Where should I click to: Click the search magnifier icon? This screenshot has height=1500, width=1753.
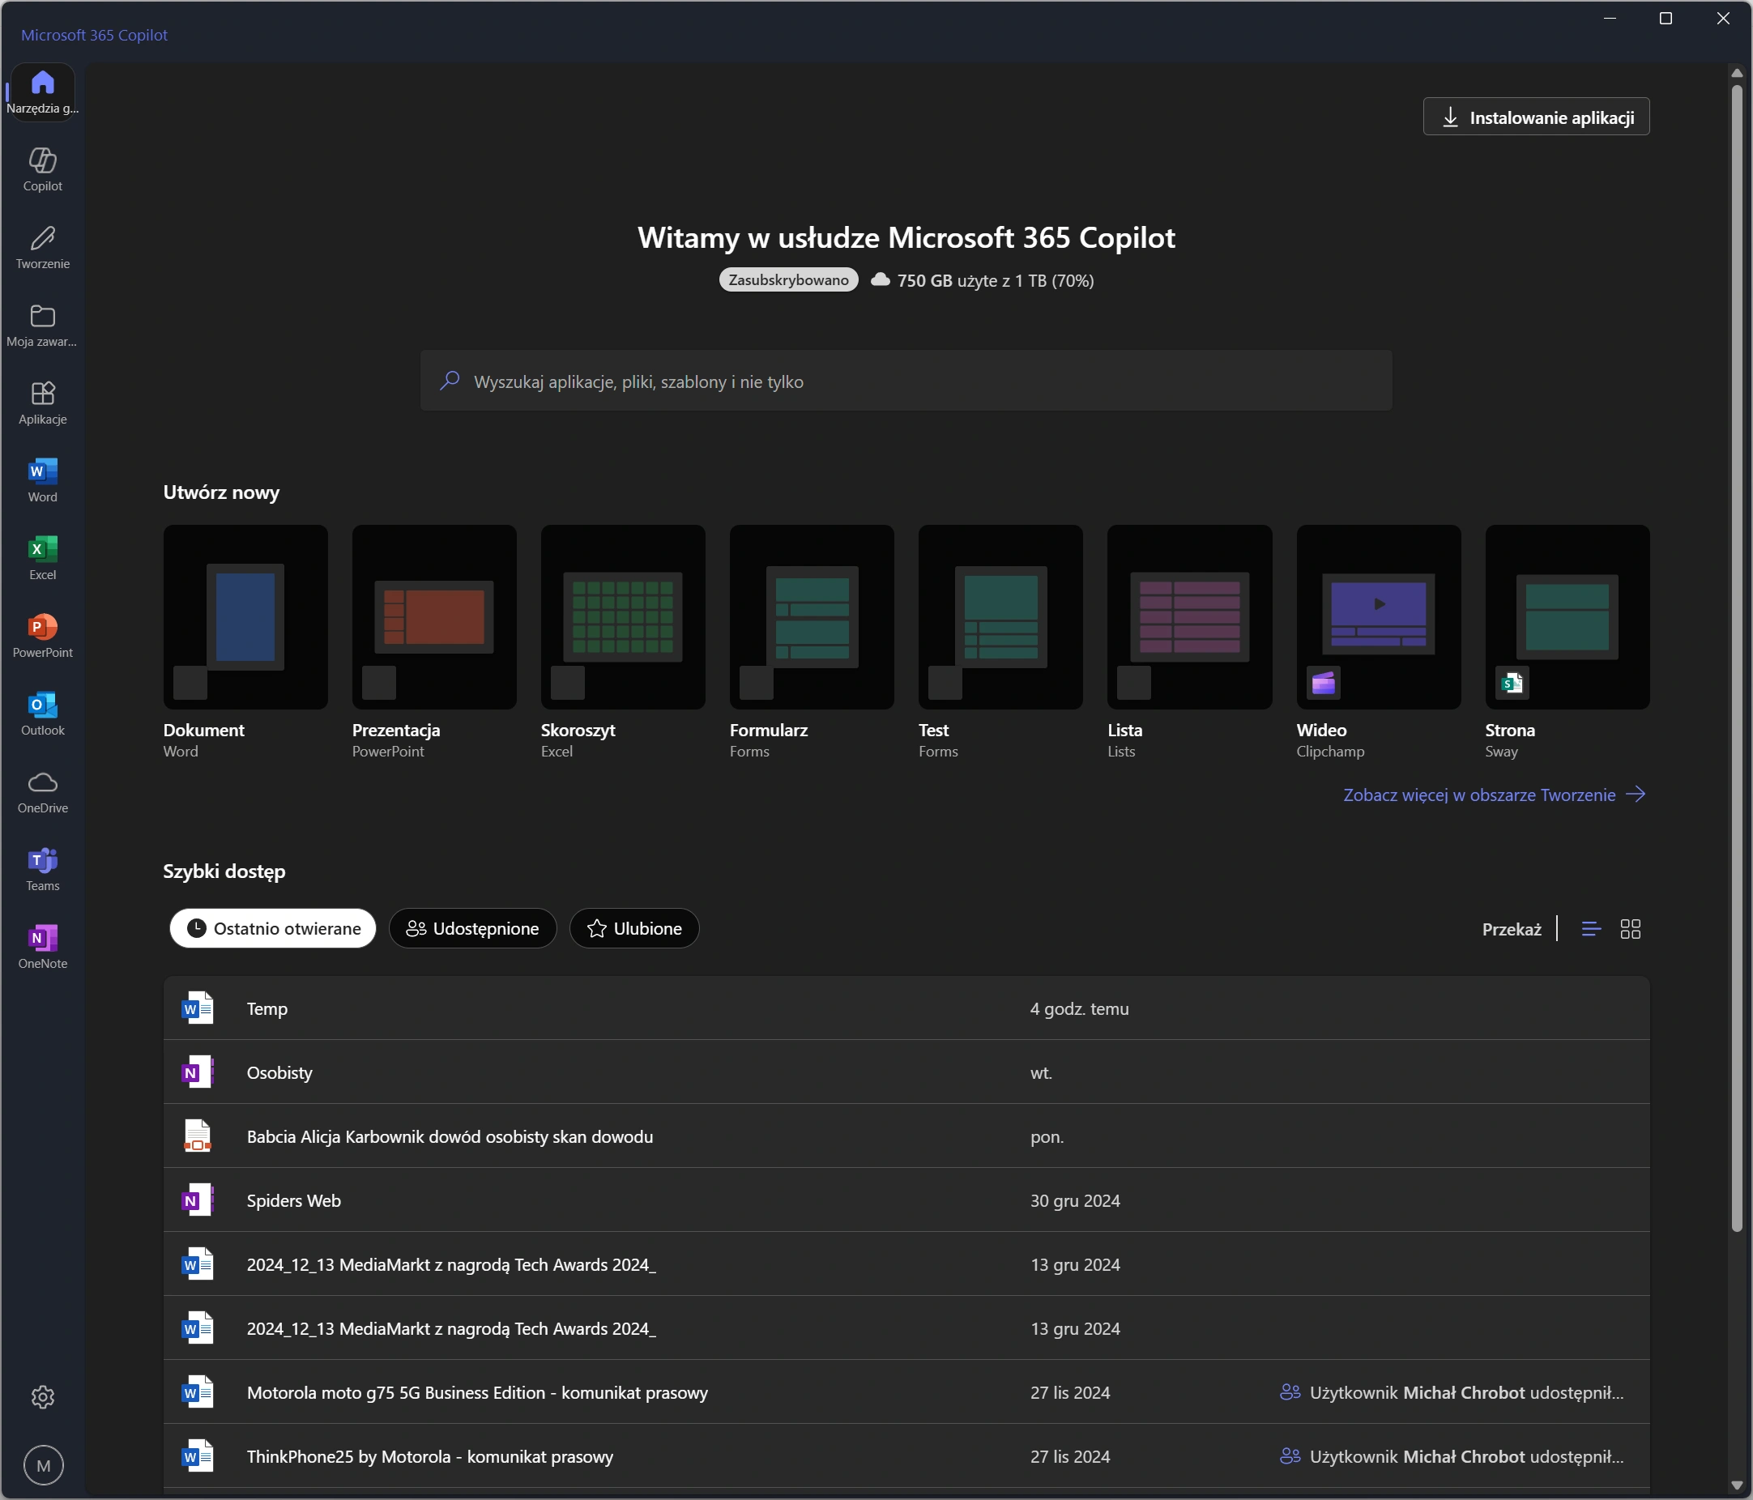(x=450, y=381)
